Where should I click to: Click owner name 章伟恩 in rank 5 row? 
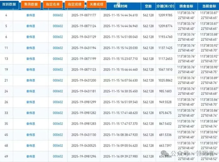[31, 26]
